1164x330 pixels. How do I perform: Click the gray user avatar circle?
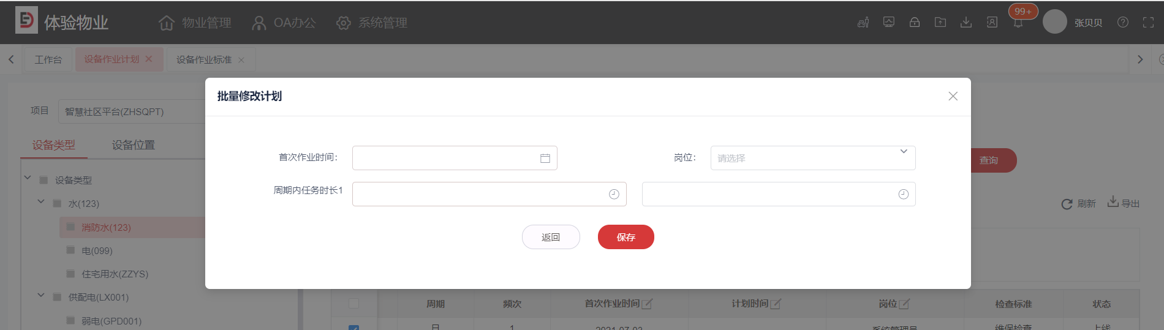point(1055,21)
